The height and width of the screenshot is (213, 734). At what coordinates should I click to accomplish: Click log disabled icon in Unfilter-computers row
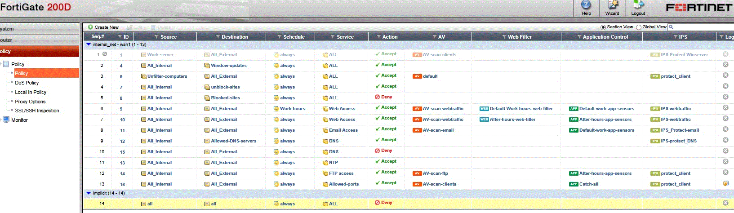point(725,75)
